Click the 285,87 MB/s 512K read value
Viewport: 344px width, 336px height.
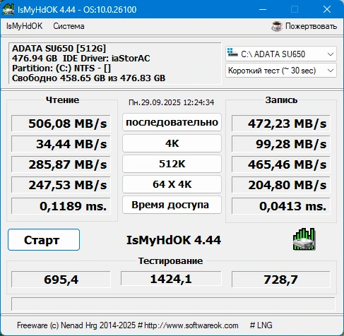click(x=61, y=164)
